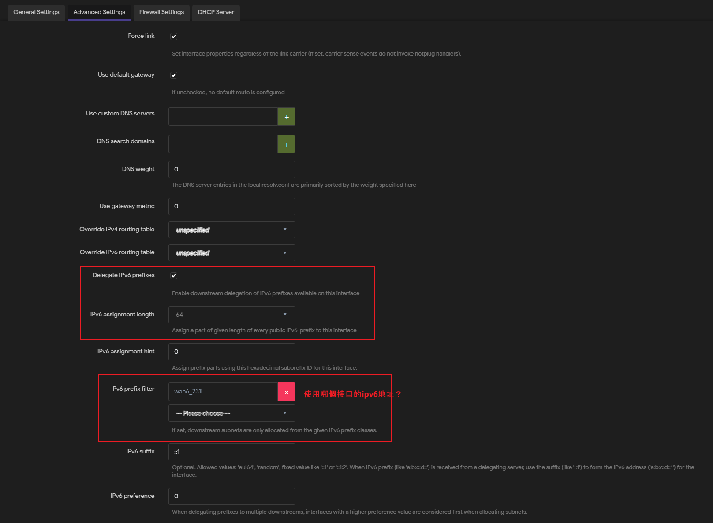This screenshot has height=523, width=713.
Task: Edit the IPv6 suffix field
Action: pos(231,452)
